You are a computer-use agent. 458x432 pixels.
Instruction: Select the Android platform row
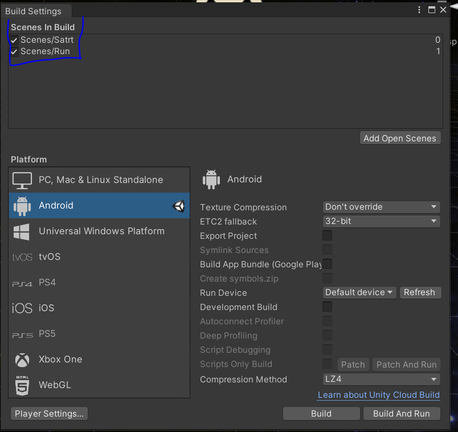[x=99, y=206]
